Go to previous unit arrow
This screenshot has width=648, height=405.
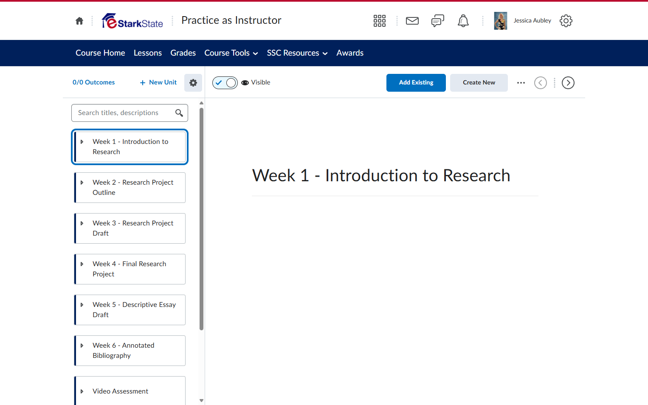coord(541,83)
